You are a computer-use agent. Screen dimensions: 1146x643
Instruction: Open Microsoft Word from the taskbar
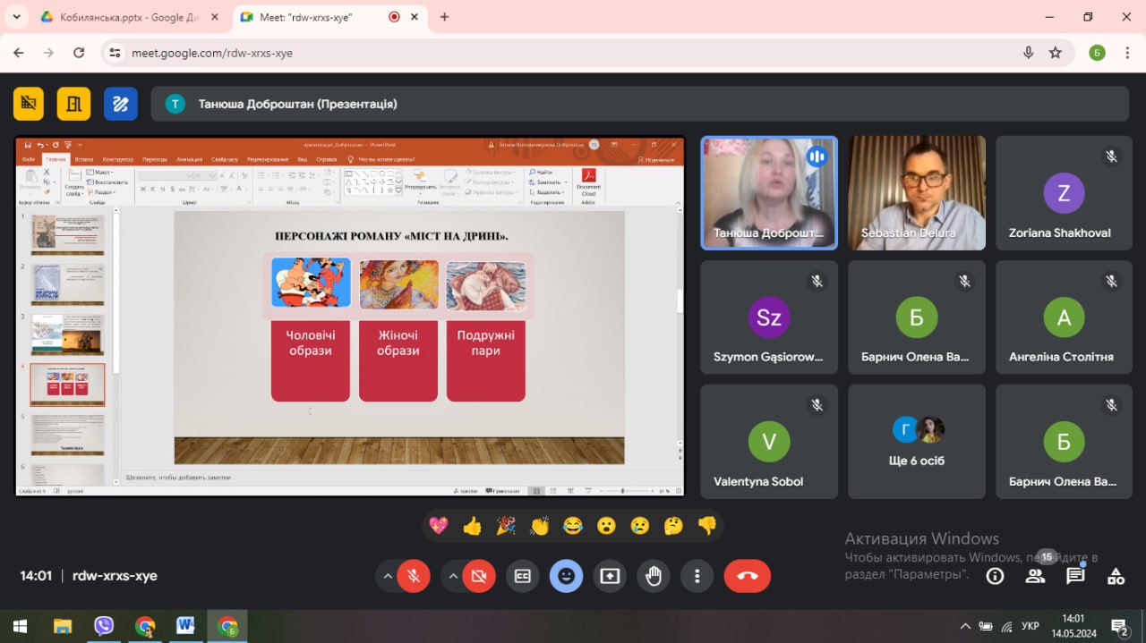185,626
